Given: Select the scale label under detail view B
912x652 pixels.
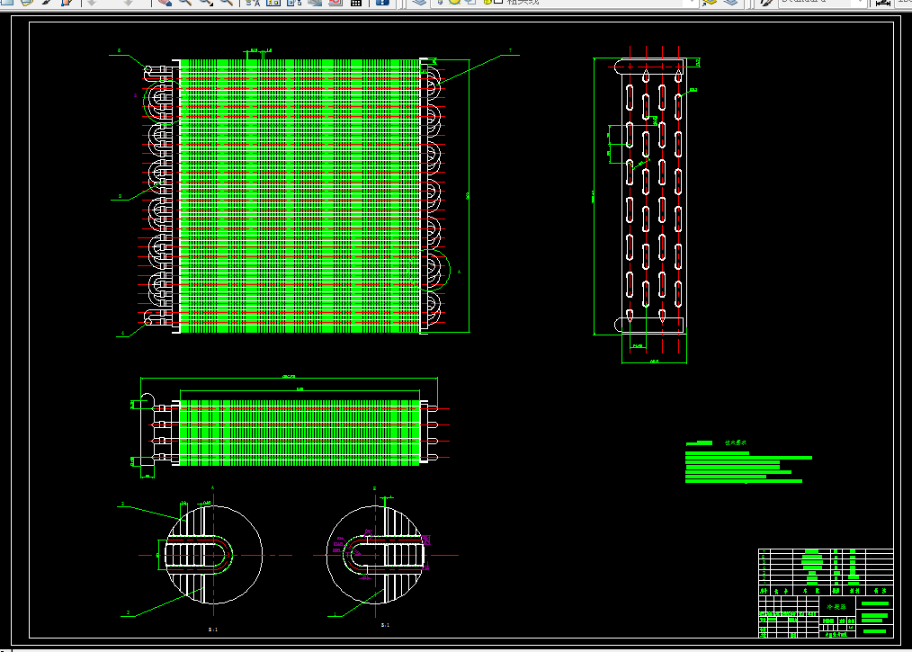Looking at the screenshot, I should [x=385, y=625].
